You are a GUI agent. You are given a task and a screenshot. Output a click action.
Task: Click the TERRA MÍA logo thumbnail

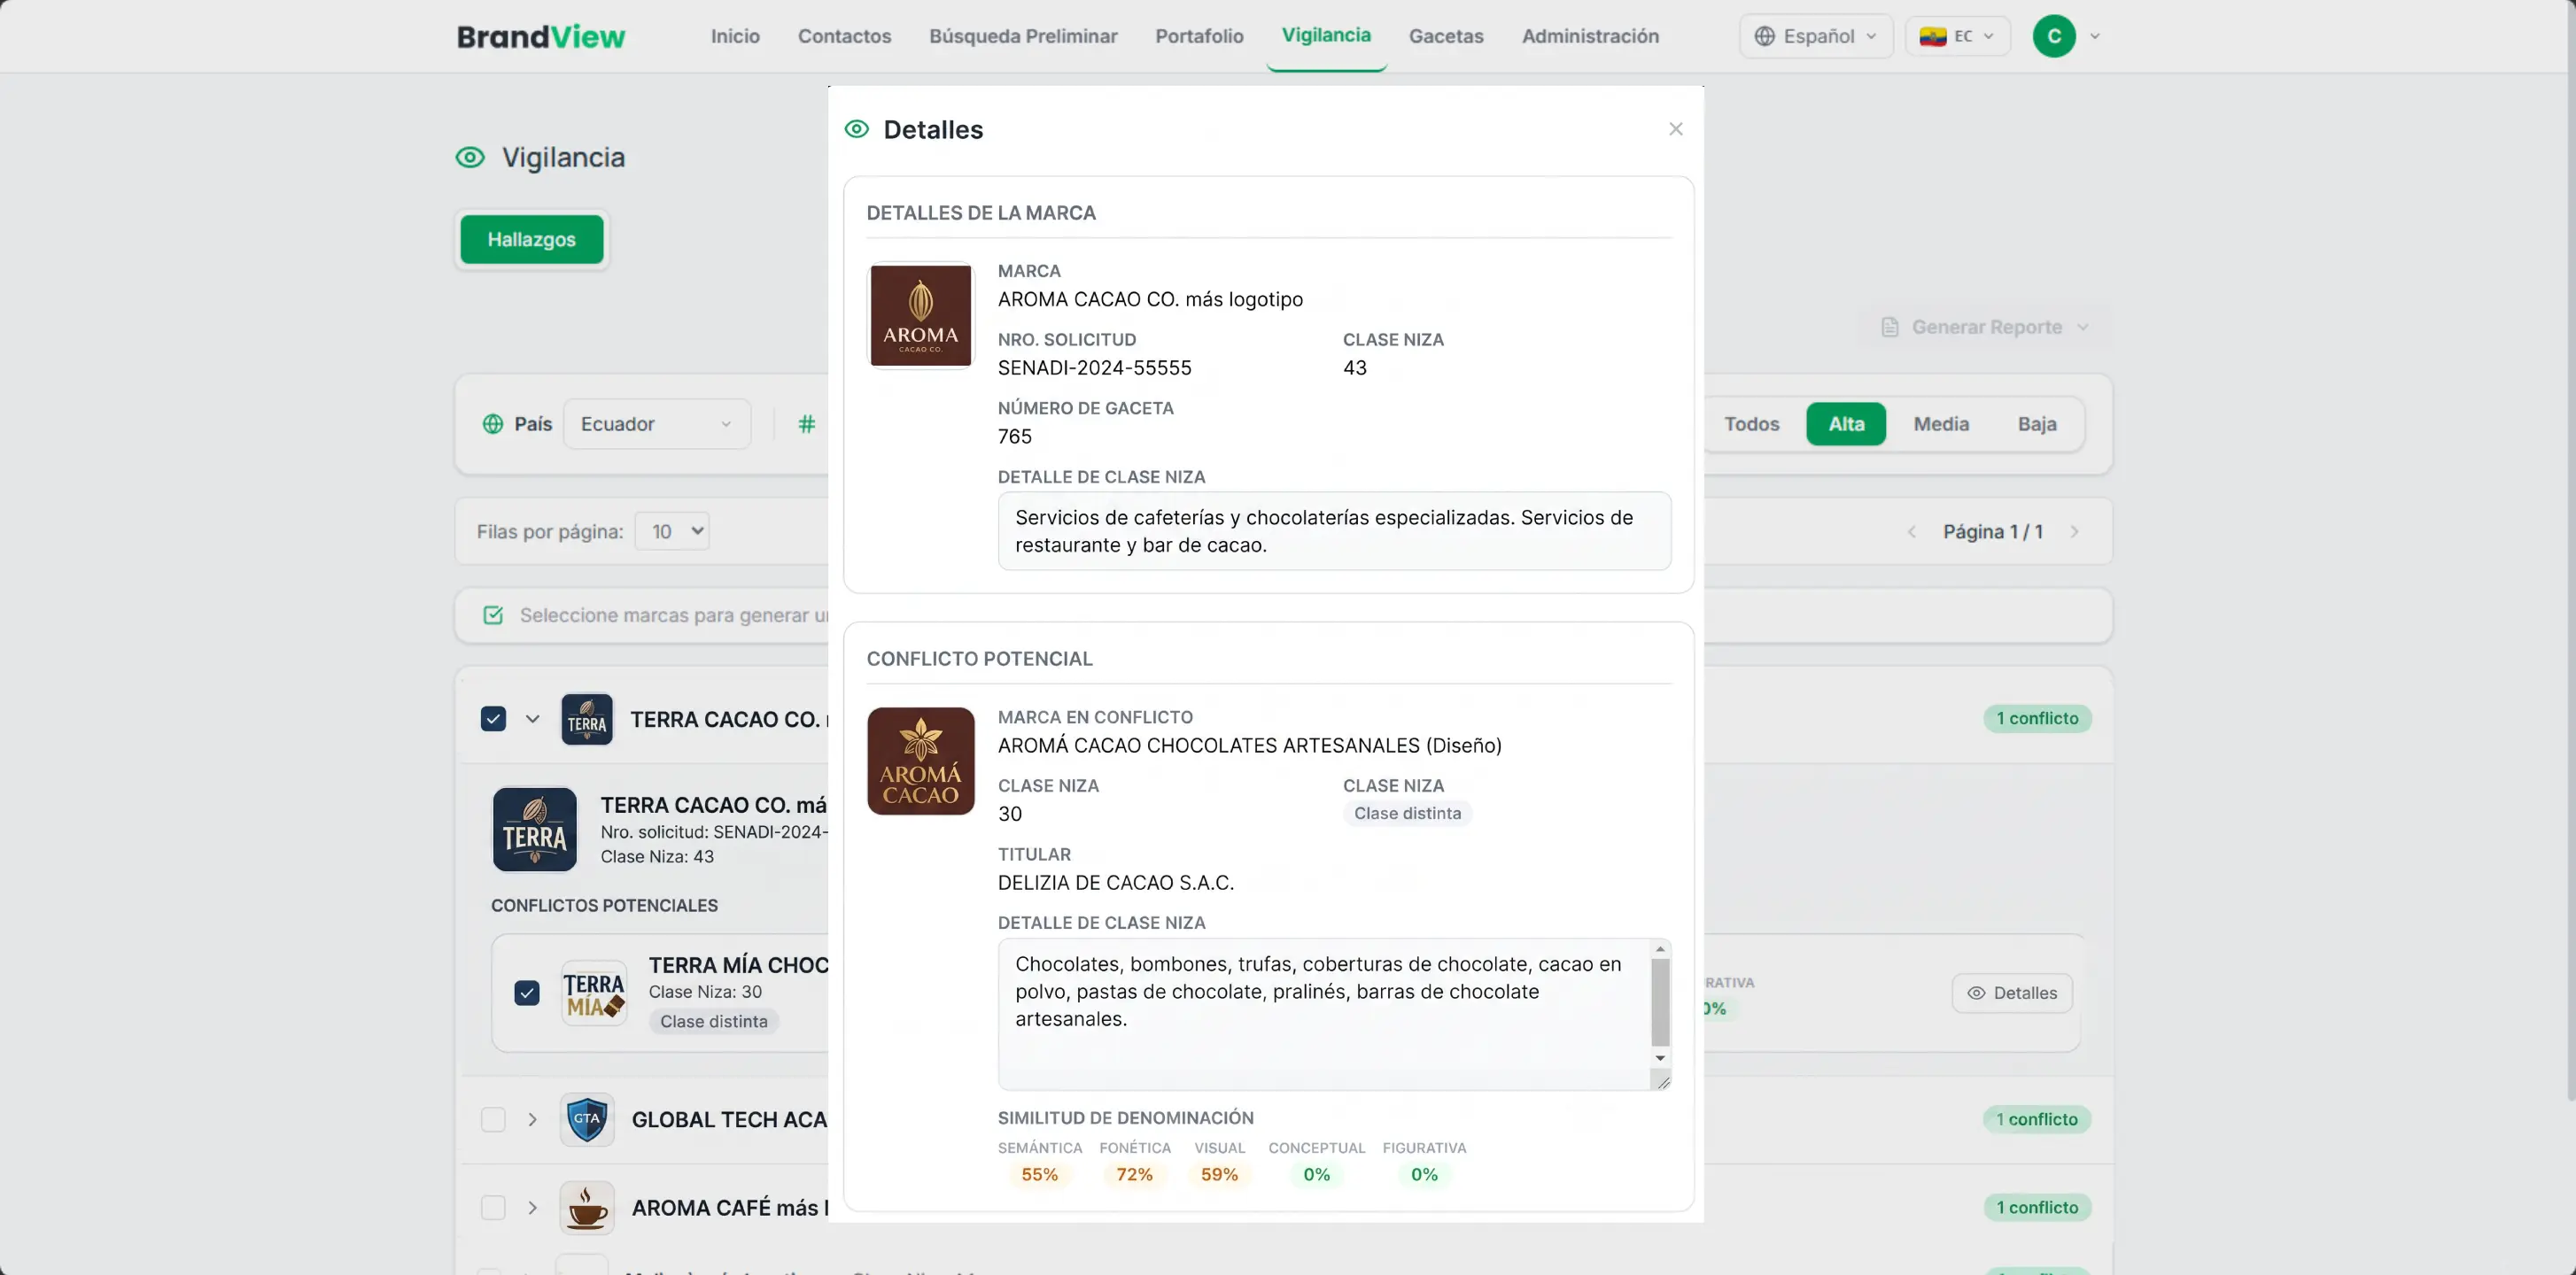click(x=594, y=993)
